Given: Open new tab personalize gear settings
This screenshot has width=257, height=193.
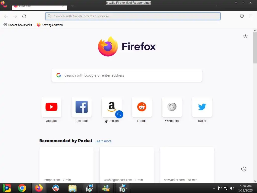Looking at the screenshot, I should (245, 36).
